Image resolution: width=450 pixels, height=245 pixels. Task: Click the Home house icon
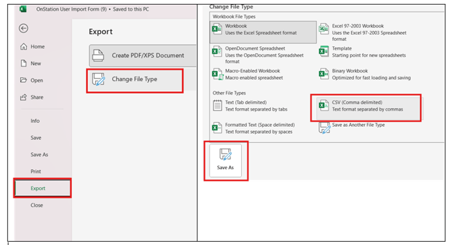[24, 46]
